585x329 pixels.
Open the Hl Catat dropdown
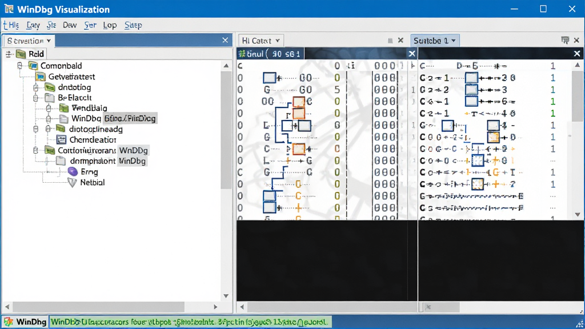[278, 41]
